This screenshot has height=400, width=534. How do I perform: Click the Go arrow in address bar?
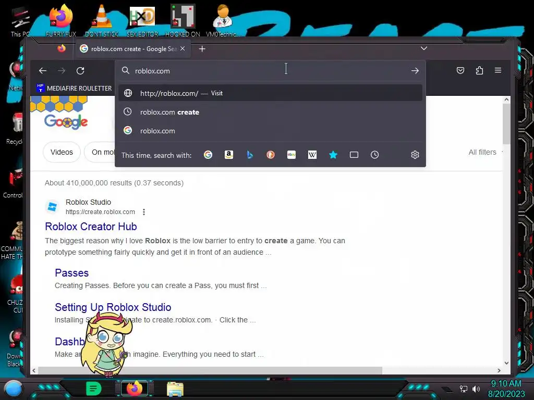point(415,71)
